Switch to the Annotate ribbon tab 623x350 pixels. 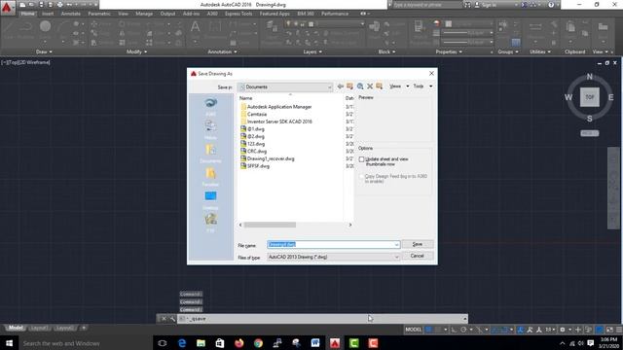pos(71,14)
